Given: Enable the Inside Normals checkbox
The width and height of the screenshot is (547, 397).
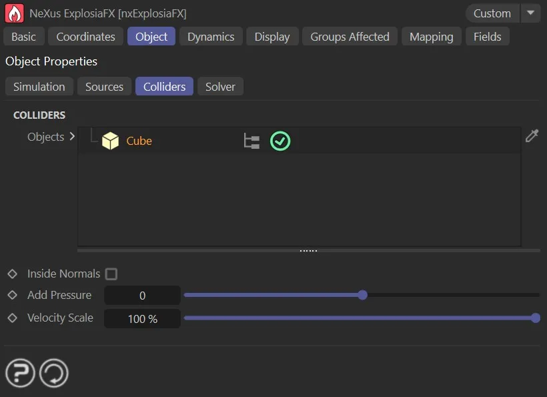Looking at the screenshot, I should click(111, 274).
